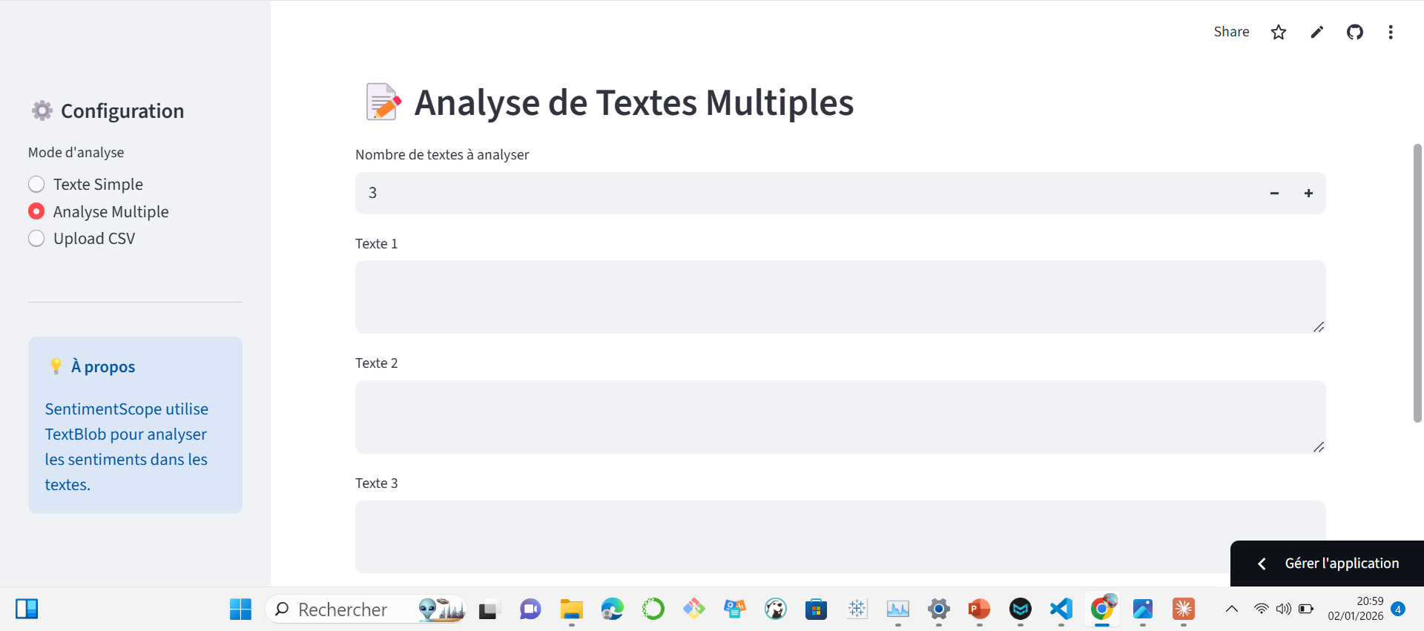The width and height of the screenshot is (1424, 631).
Task: Open Google Chrome in the taskbar
Action: [x=1102, y=609]
